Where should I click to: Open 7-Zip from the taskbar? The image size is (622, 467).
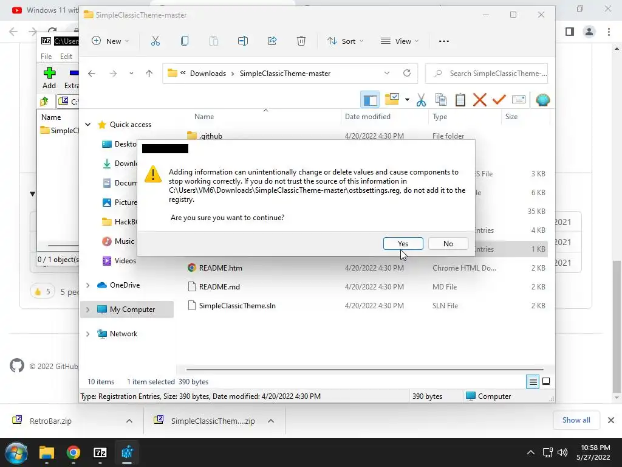click(x=100, y=452)
